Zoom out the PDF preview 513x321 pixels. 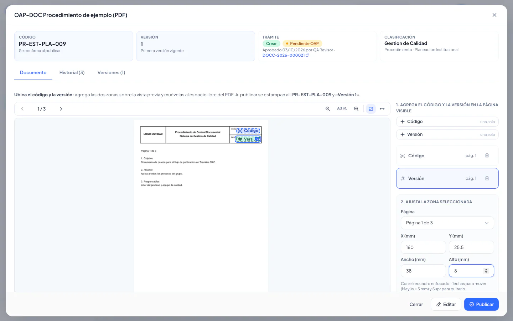328,109
